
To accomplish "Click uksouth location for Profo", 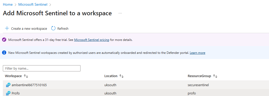I will pos(110,93).
